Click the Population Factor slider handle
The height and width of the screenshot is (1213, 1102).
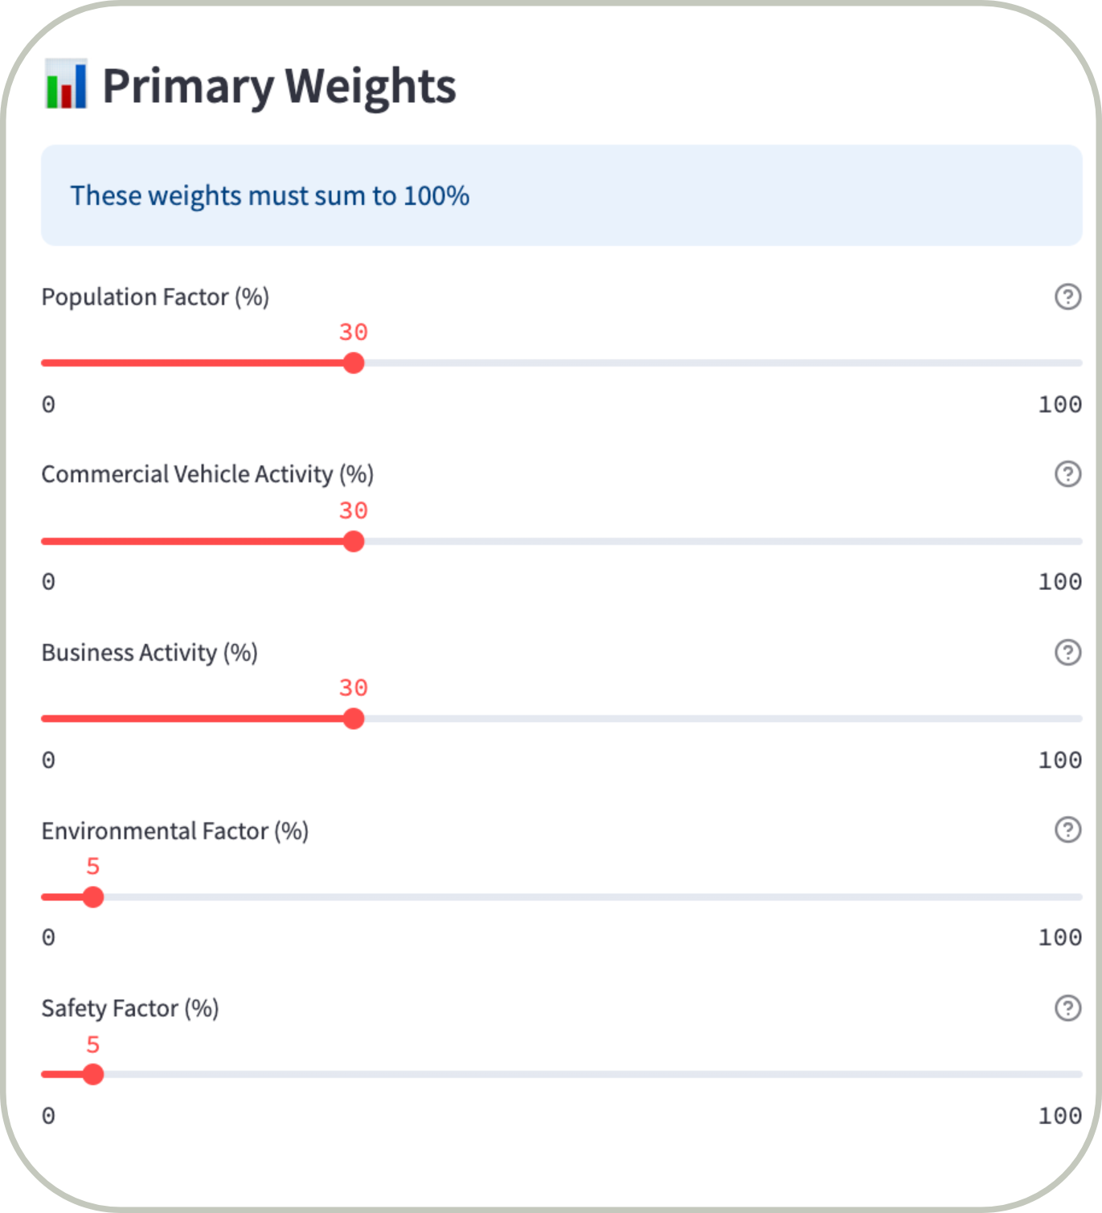click(x=354, y=363)
